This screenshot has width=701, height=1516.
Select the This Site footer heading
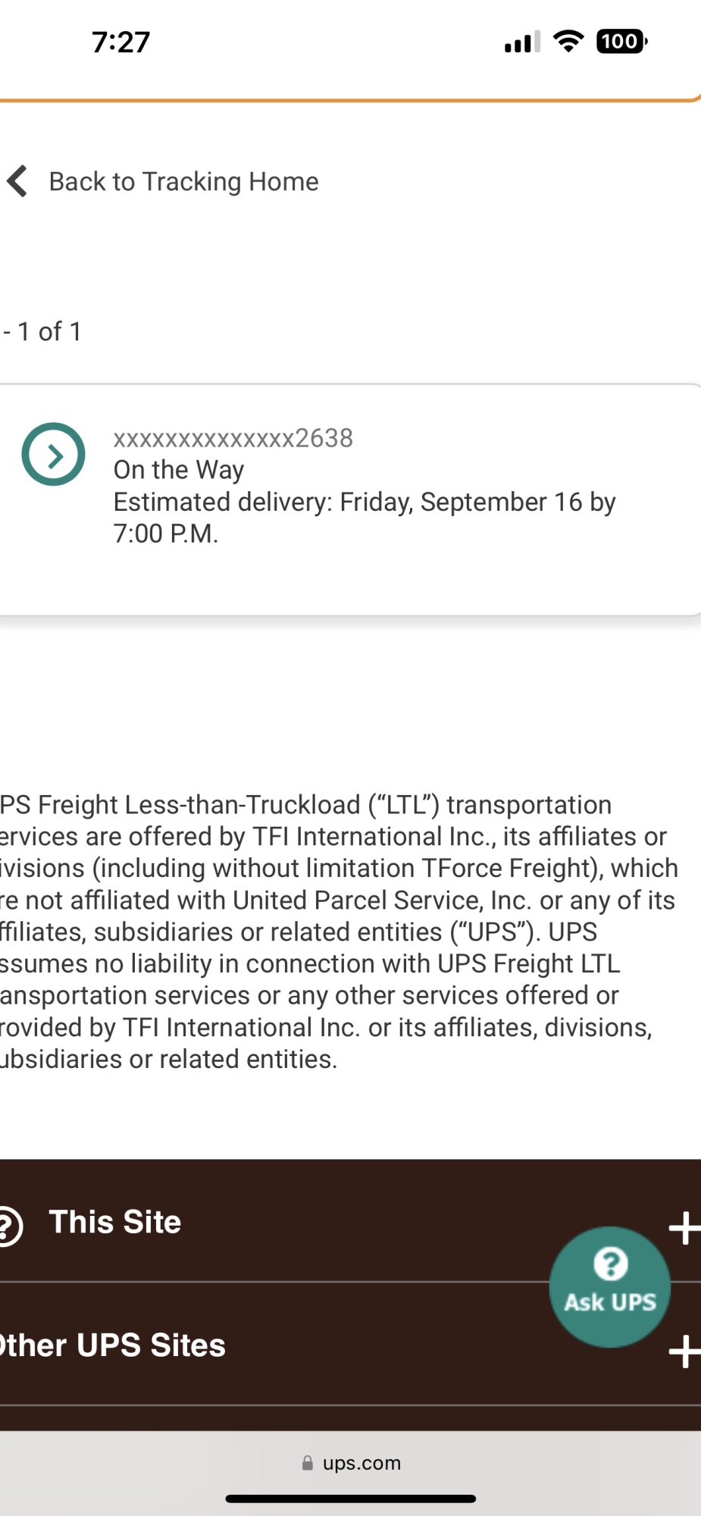(x=115, y=1222)
